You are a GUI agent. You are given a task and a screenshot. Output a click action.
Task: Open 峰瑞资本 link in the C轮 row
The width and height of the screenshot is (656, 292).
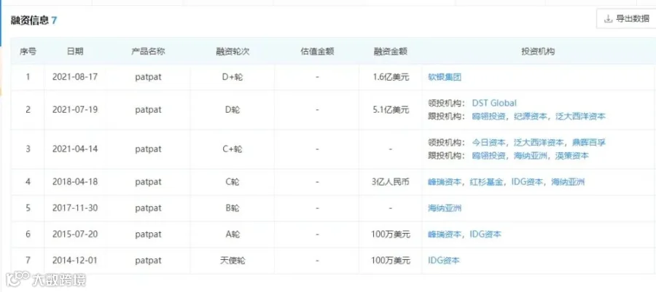(445, 182)
